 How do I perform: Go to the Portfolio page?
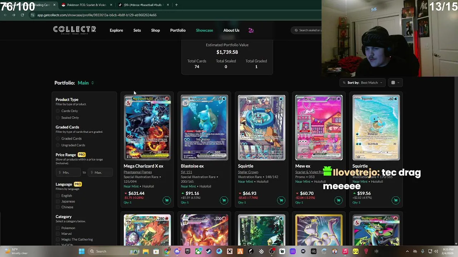178,30
